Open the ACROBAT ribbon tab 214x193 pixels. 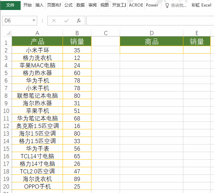pyautogui.click(x=136, y=5)
